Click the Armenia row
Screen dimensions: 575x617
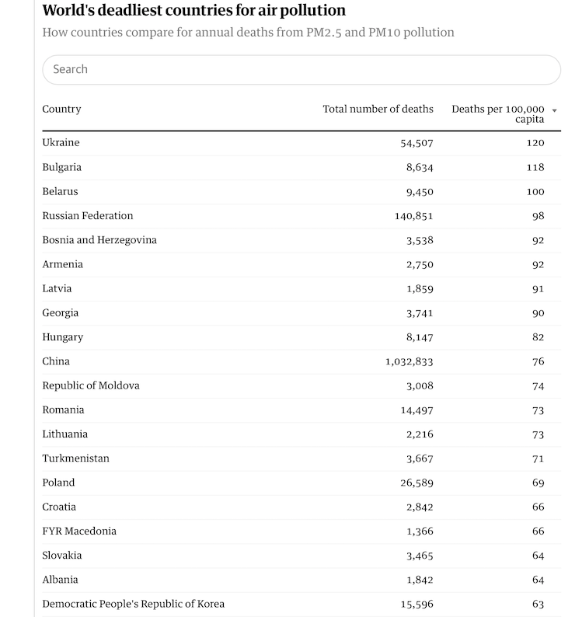(x=301, y=264)
